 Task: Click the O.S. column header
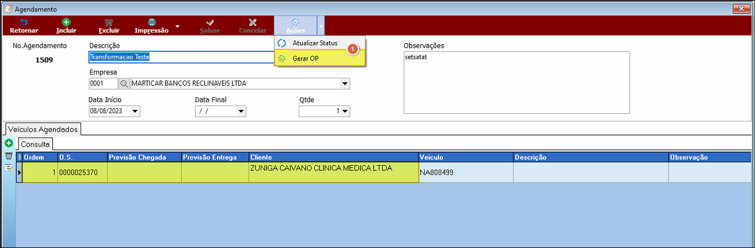(82, 157)
